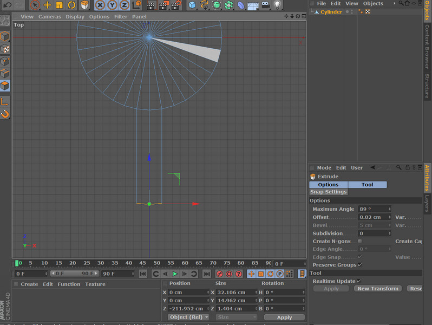432x325 pixels.
Task: Toggle the X-axis lock
Action: (100, 5)
